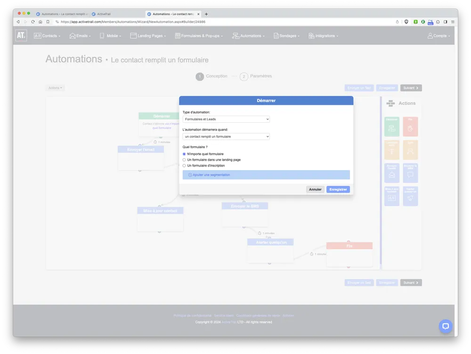This screenshot has width=471, height=354.
Task: Pick the Envoyer le SMS action icon
Action: 411,172
